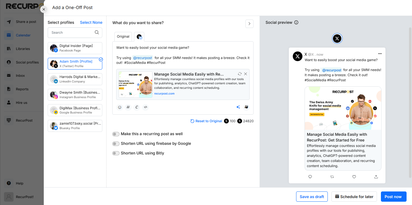Select the Digital Insider Facebook Page profile

75,48
